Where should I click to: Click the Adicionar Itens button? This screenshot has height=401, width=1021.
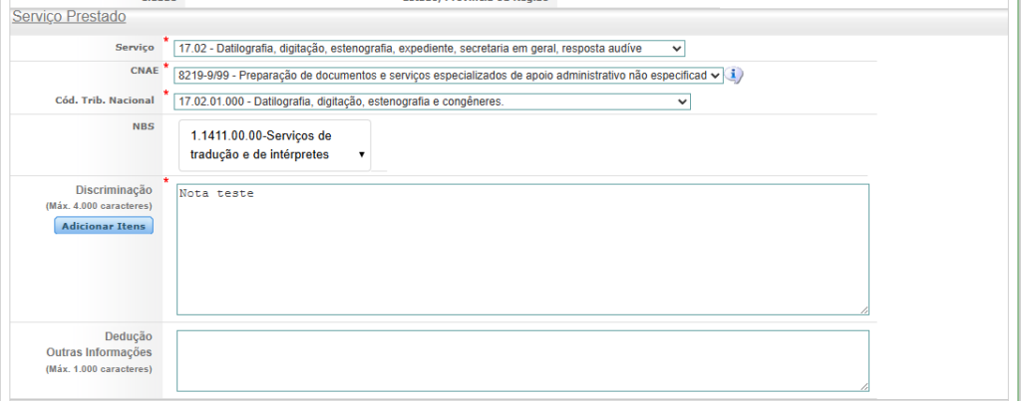(x=104, y=227)
